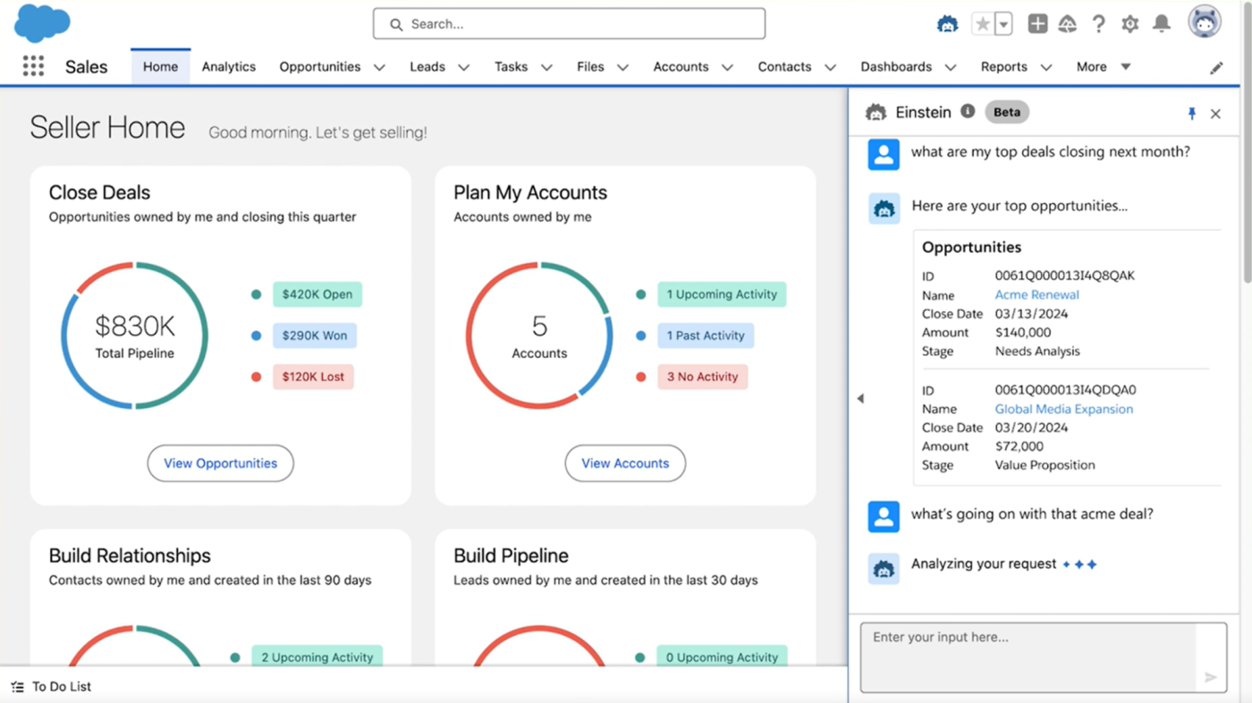Click the opportunity ID 0061Q000013I4Q8QAK
Viewport: 1252px width, 703px height.
click(1064, 275)
